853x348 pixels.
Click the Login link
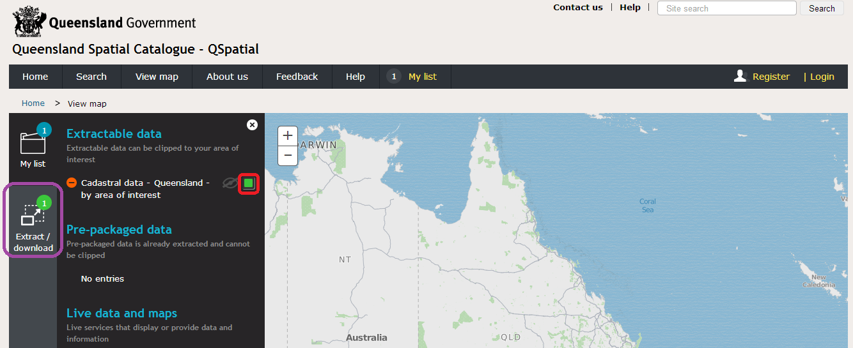point(822,77)
